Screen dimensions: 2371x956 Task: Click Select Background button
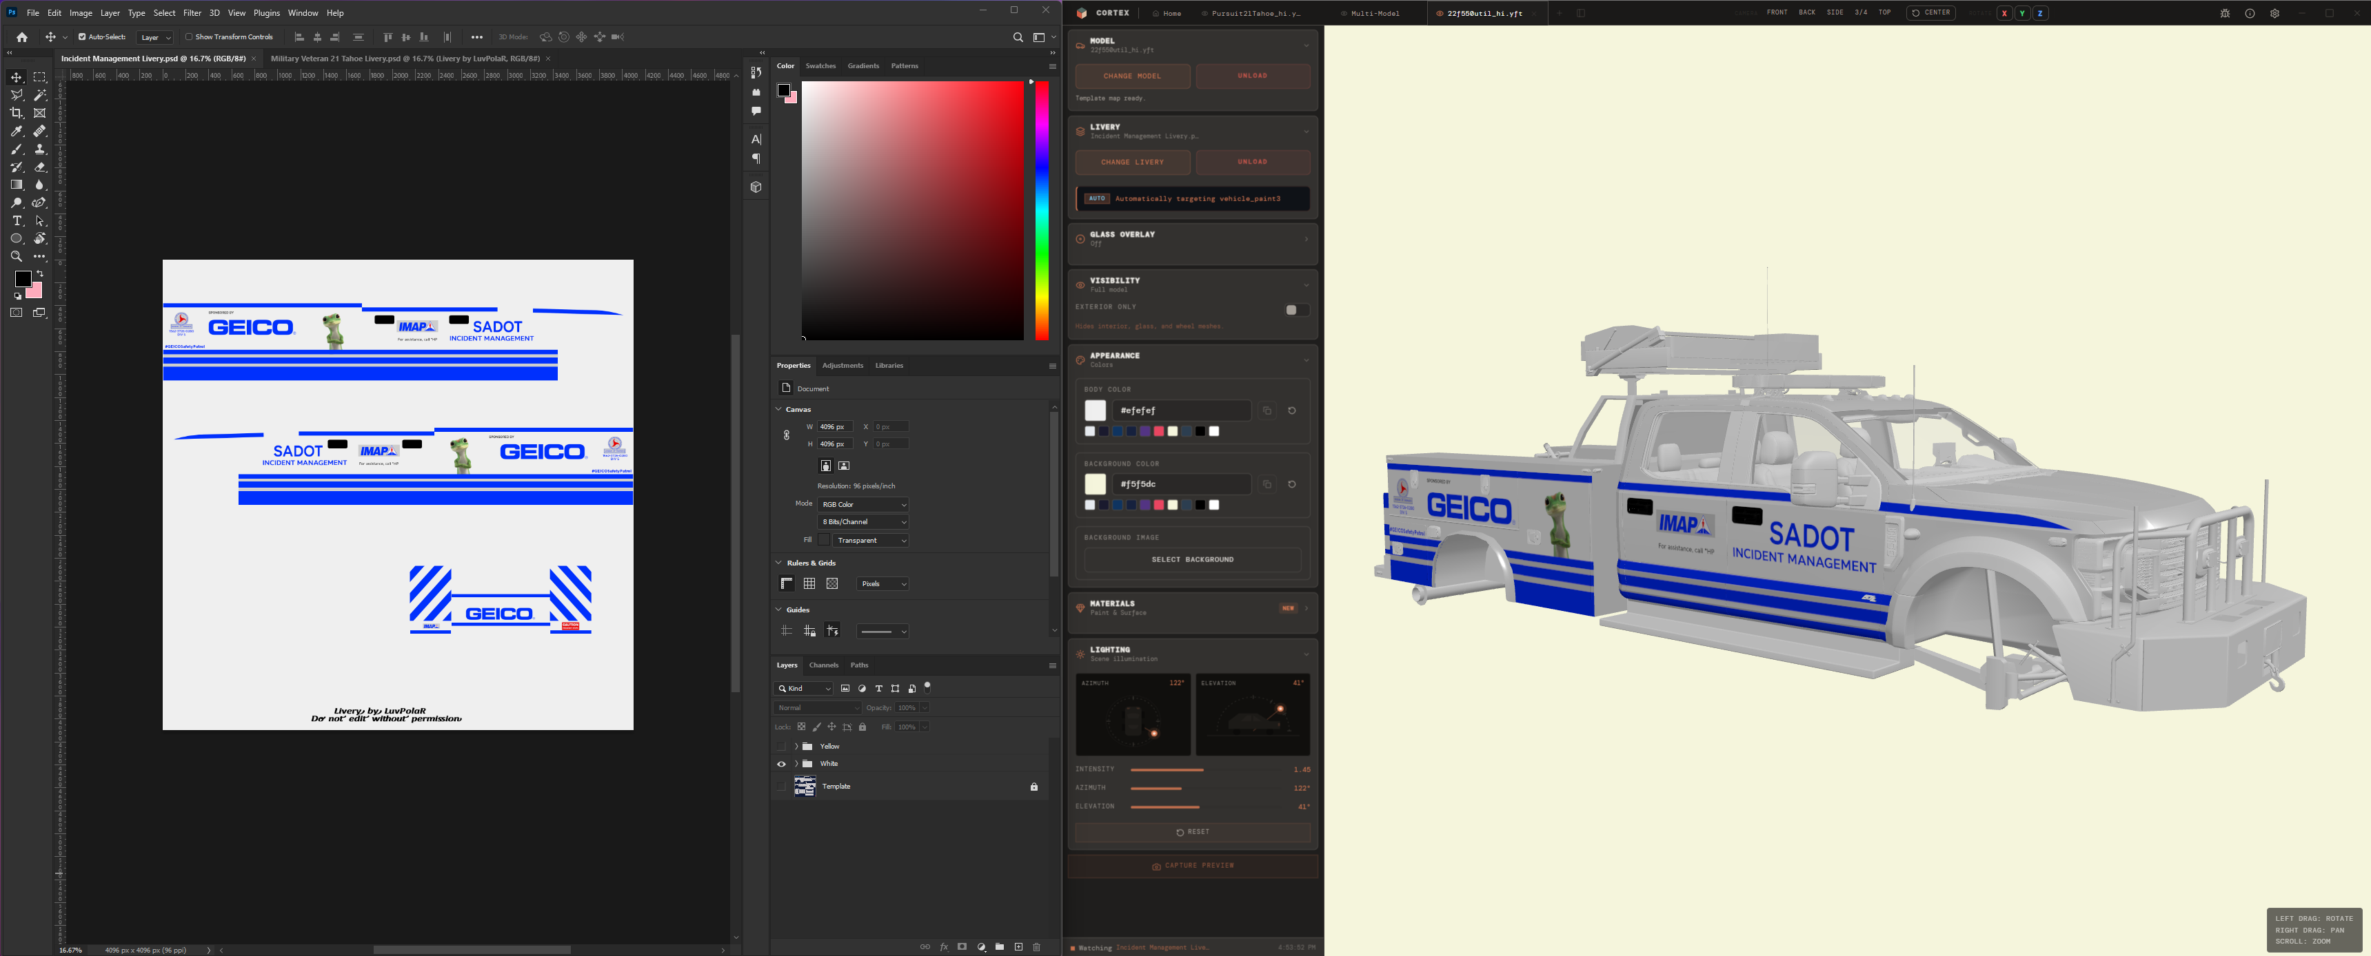click(x=1192, y=559)
